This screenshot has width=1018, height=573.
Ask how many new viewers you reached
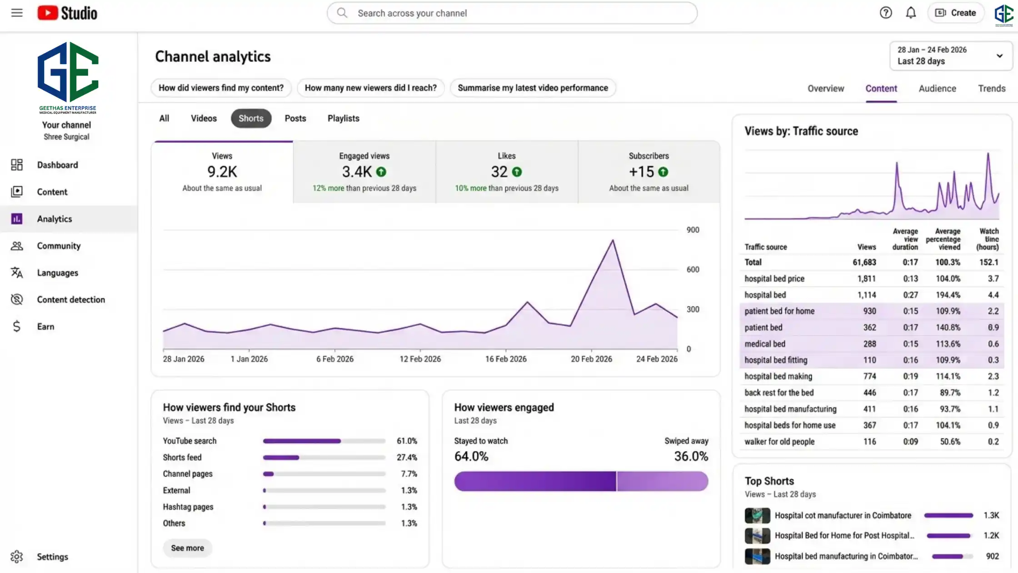point(370,88)
